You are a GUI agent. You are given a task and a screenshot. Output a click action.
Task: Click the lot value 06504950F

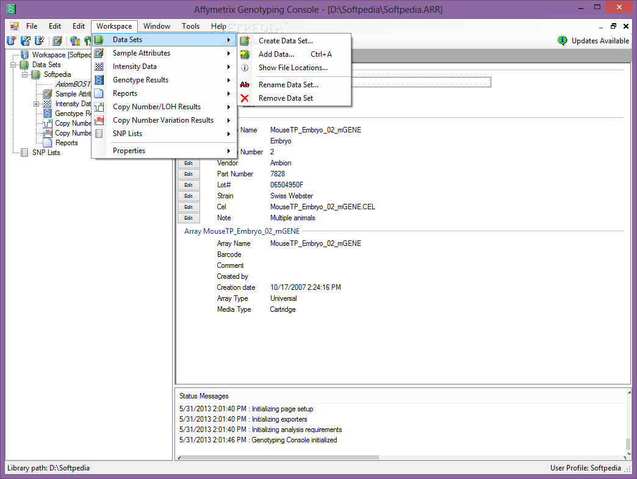coord(287,185)
